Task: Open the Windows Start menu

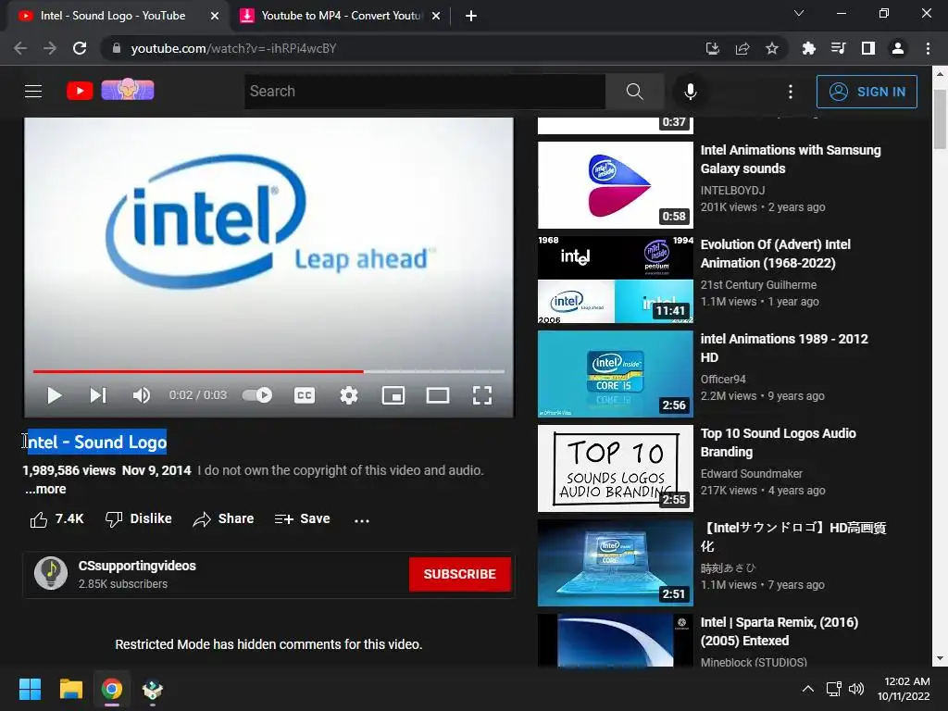Action: (x=30, y=689)
